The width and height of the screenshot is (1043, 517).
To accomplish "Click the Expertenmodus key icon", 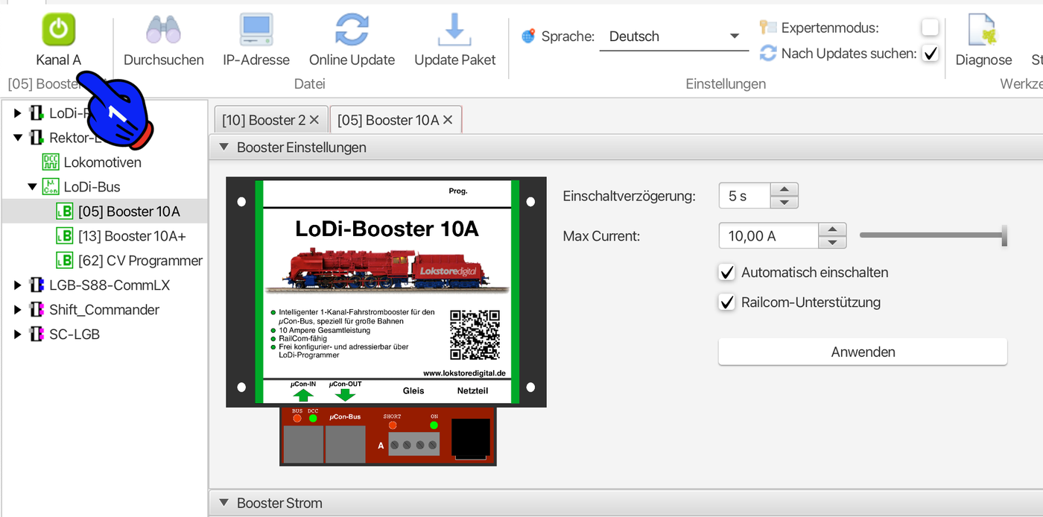I will pyautogui.click(x=768, y=28).
